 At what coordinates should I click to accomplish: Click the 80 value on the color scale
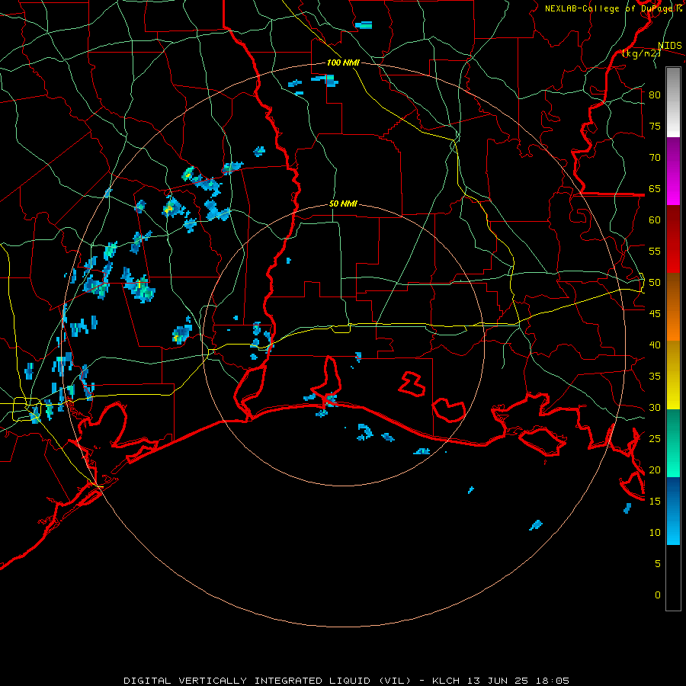click(655, 95)
